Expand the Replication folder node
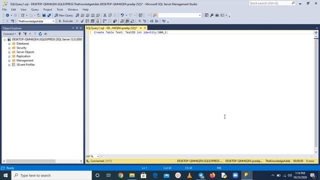320x180 pixels. (x=9, y=56)
